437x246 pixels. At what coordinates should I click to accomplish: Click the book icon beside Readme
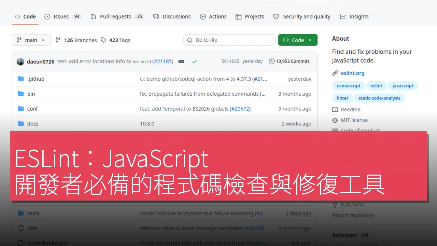click(335, 109)
